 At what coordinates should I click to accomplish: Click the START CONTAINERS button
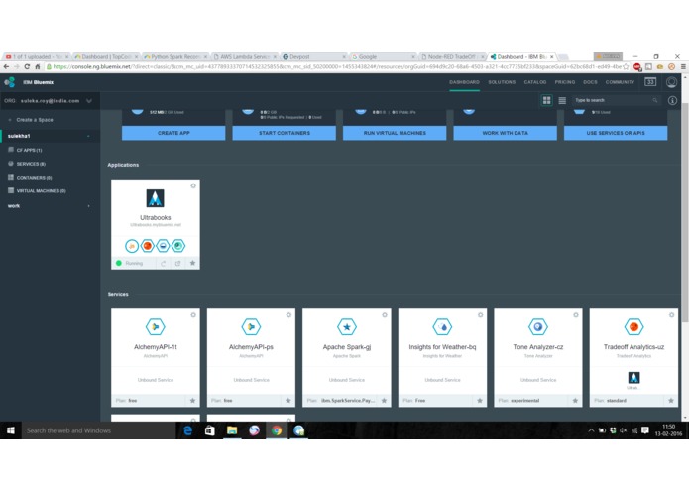285,133
